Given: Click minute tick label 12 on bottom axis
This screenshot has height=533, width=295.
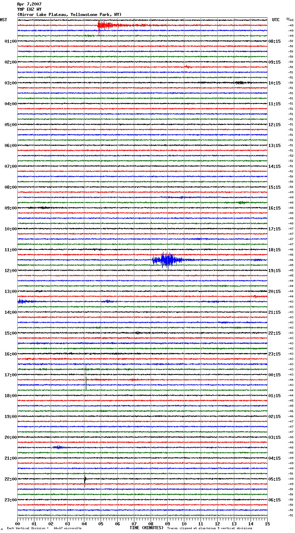Looking at the screenshot, I should pyautogui.click(x=217, y=524).
